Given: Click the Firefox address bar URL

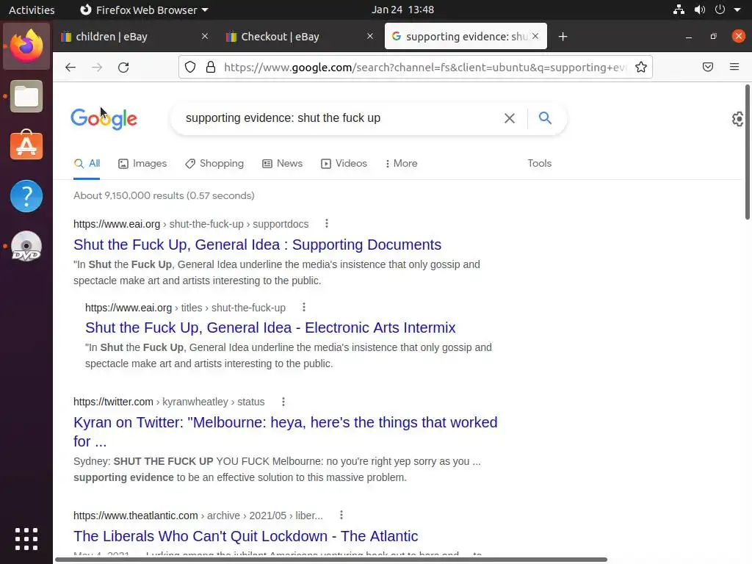Looking at the screenshot, I should point(424,67).
